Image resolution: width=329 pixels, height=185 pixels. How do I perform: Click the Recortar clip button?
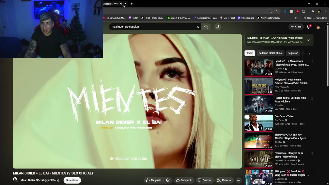[x=224, y=180]
